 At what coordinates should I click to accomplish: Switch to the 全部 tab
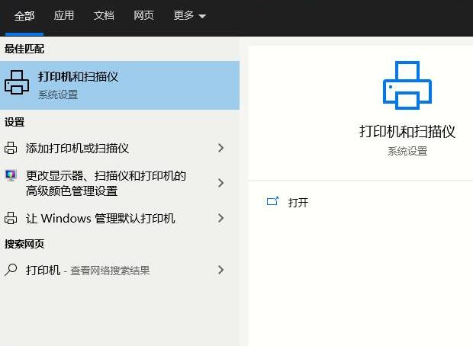24,16
